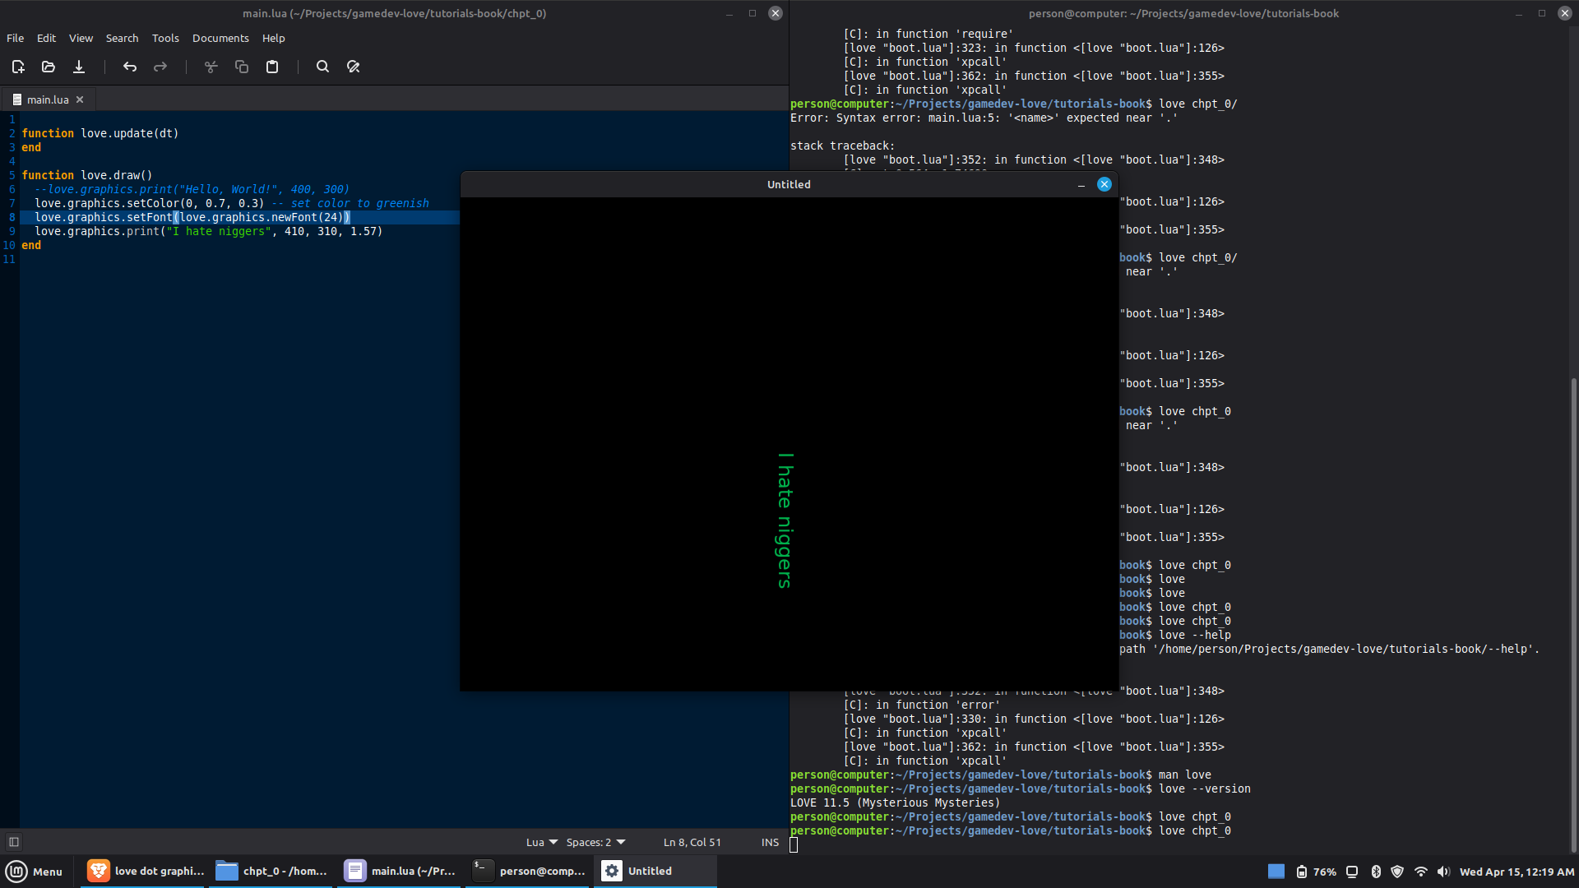Open the Lua language dropdown
The image size is (1579, 888).
(x=542, y=842)
